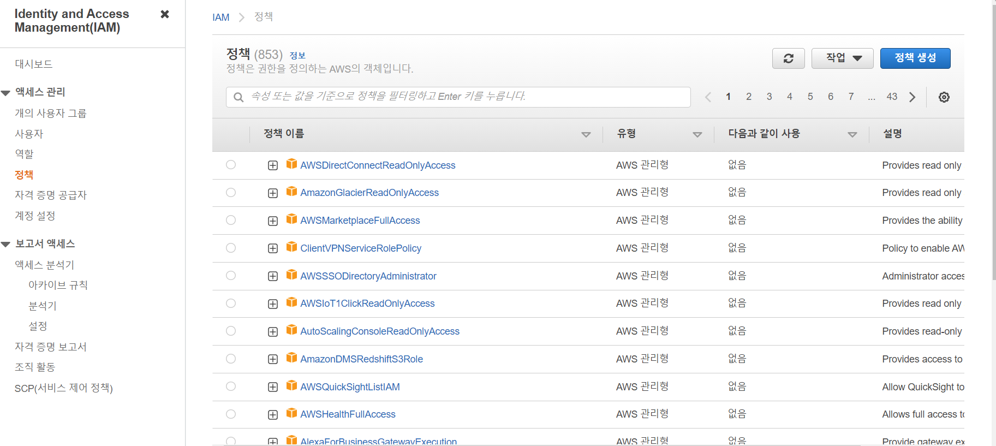The width and height of the screenshot is (996, 446).
Task: Click AWSHealthFullAccess orange policy icon
Action: (291, 413)
